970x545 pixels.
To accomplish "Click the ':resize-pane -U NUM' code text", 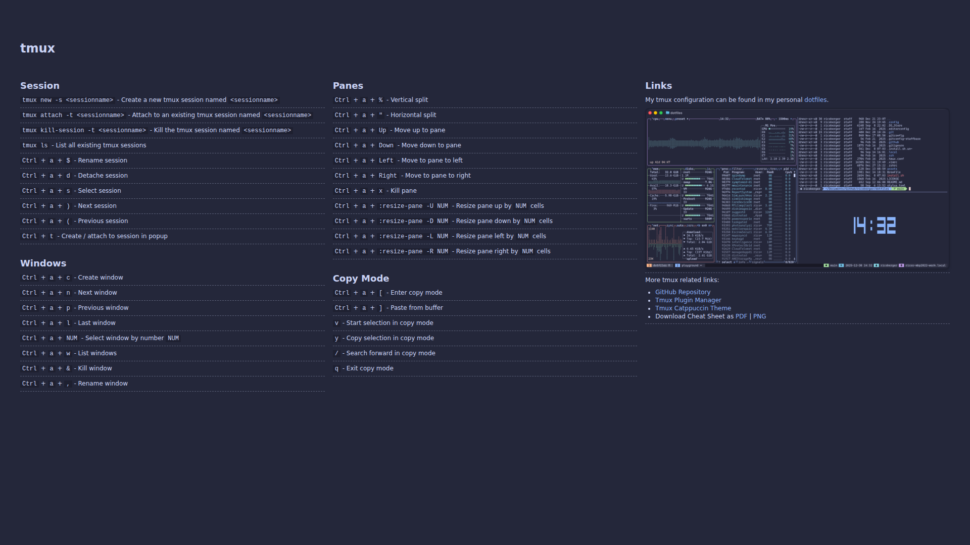I will 413,206.
